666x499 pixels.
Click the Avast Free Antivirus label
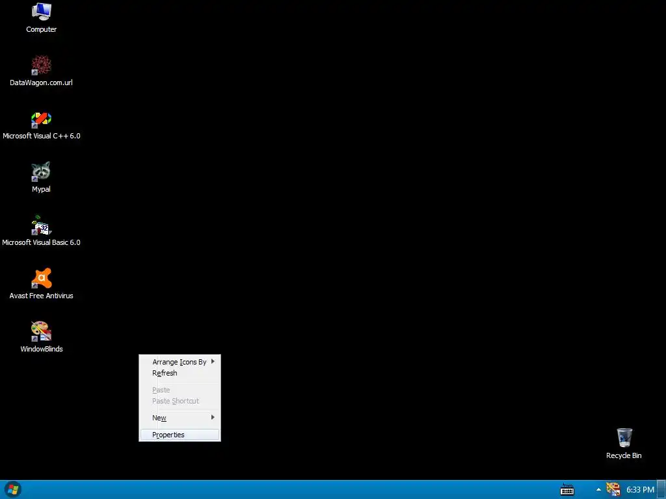(x=41, y=296)
